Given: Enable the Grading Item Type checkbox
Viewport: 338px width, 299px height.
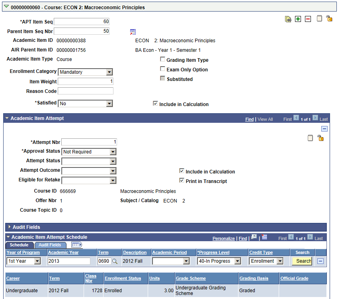Looking at the screenshot, I should click(x=162, y=59).
